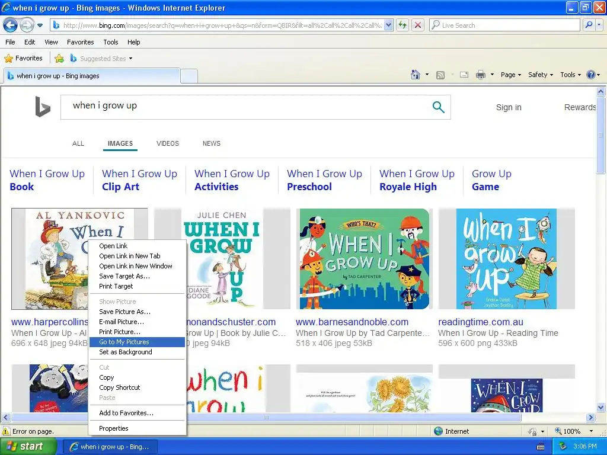The height and width of the screenshot is (455, 607).
Task: Open the Live Search provider dropdown arrow
Action: coord(599,25)
